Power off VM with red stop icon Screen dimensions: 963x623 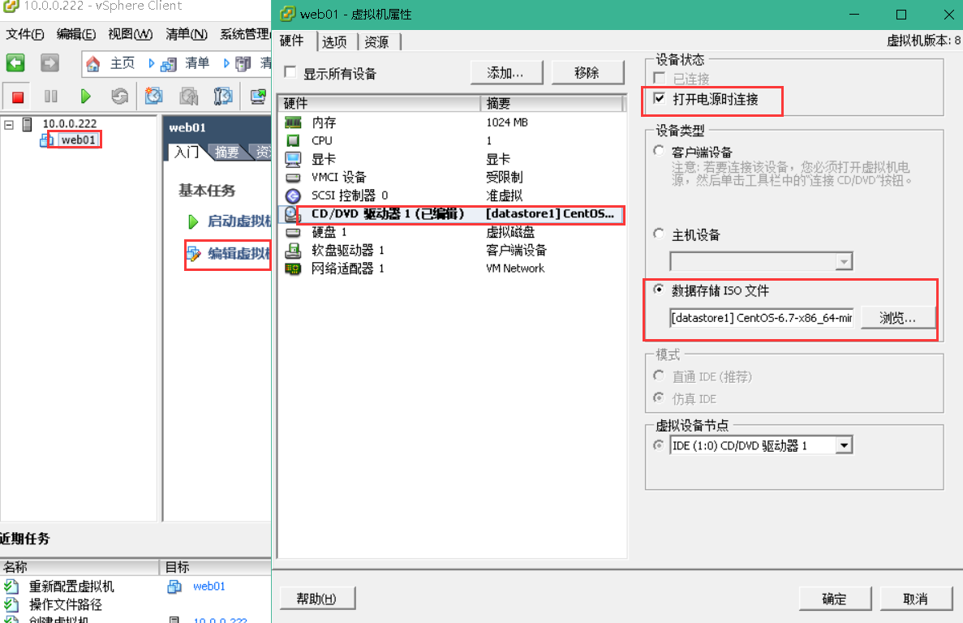[x=18, y=97]
